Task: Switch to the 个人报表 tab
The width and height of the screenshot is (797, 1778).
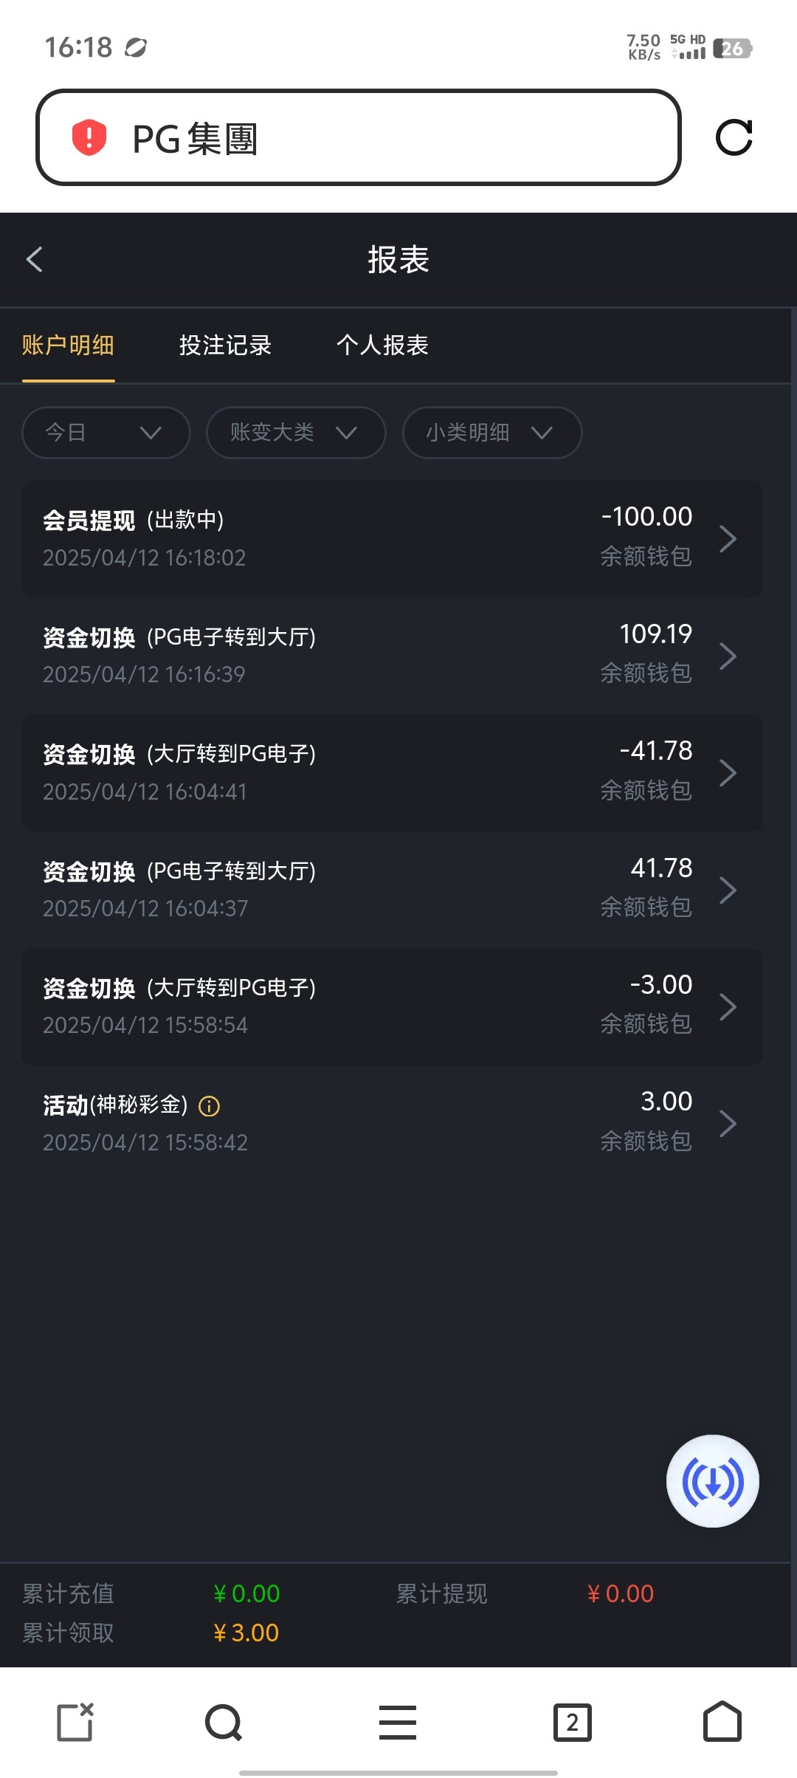Action: coord(382,346)
